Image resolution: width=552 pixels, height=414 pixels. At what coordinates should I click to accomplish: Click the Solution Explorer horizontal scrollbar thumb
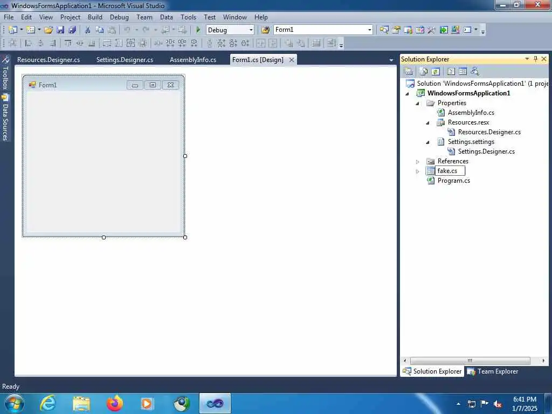pyautogui.click(x=470, y=361)
